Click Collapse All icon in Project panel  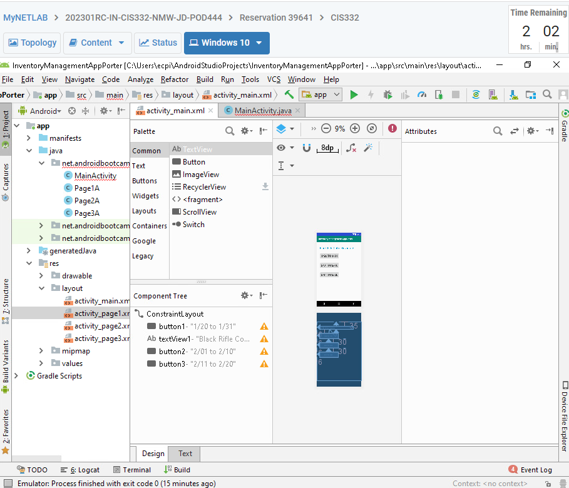click(85, 111)
